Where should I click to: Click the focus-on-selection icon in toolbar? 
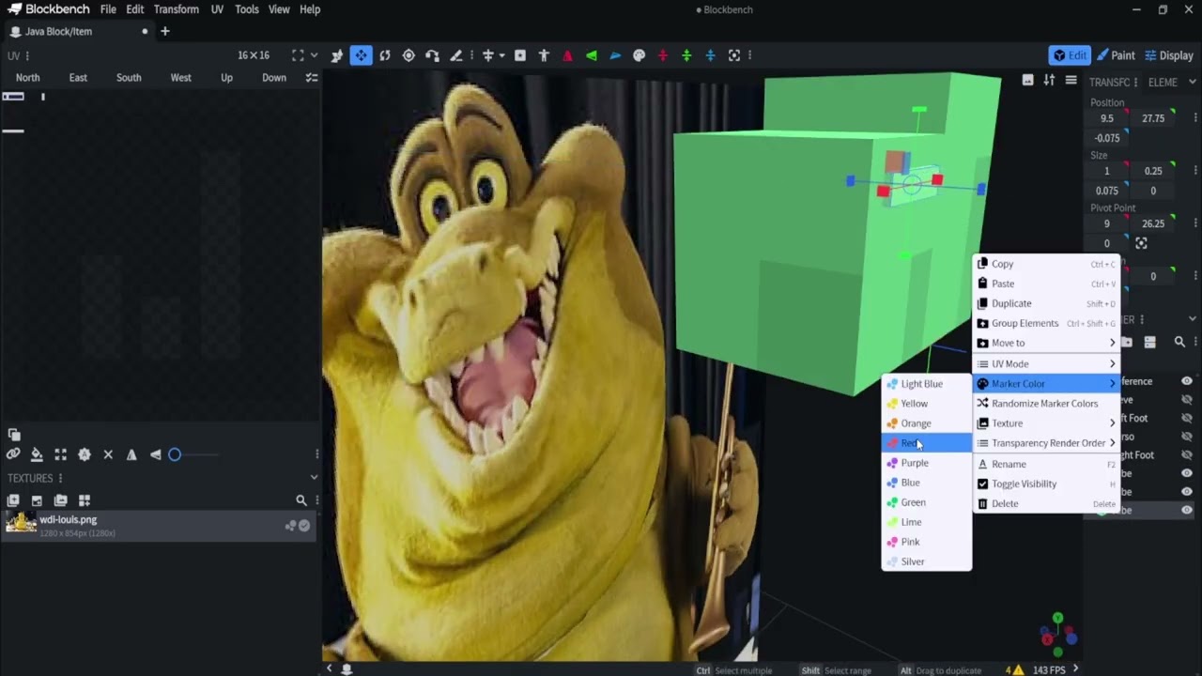pyautogui.click(x=734, y=55)
